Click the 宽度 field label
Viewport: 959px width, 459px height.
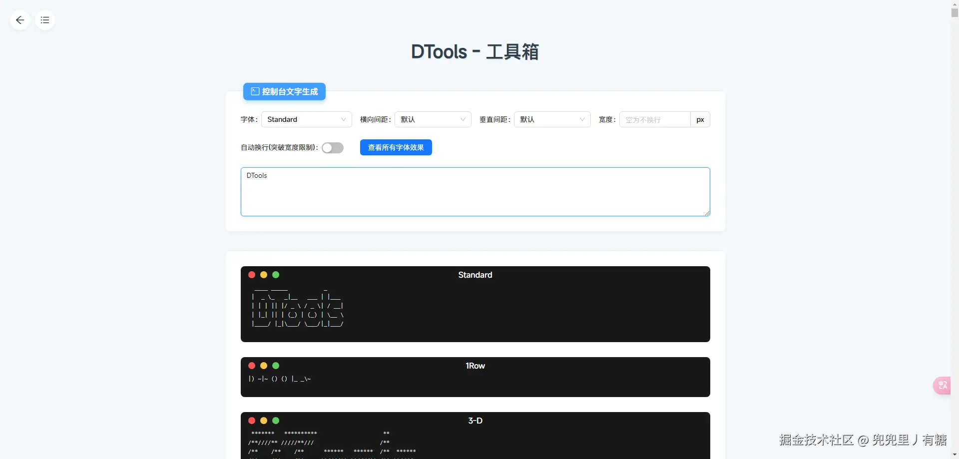[607, 119]
